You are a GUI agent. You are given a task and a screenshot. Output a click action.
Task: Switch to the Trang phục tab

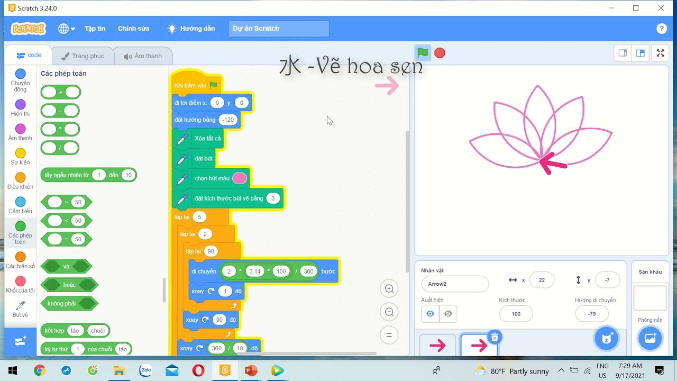(82, 56)
